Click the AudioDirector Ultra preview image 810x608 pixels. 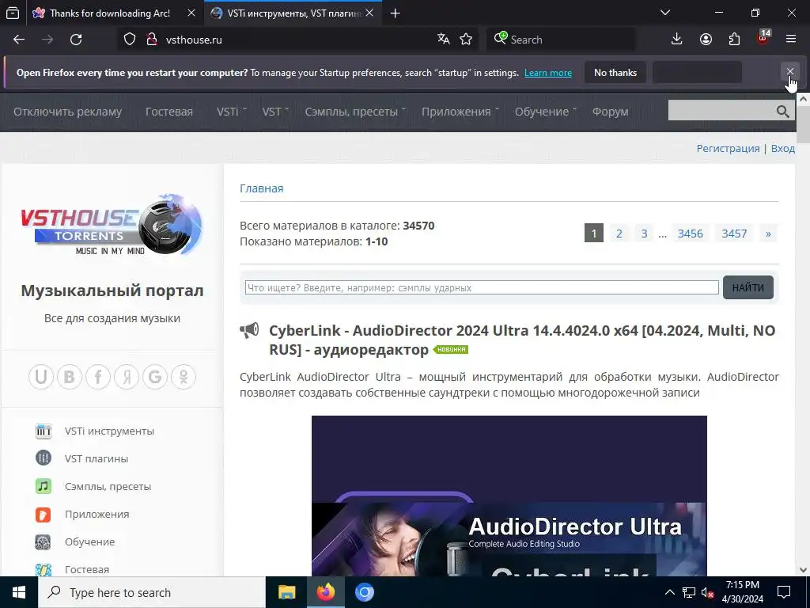[x=509, y=496]
